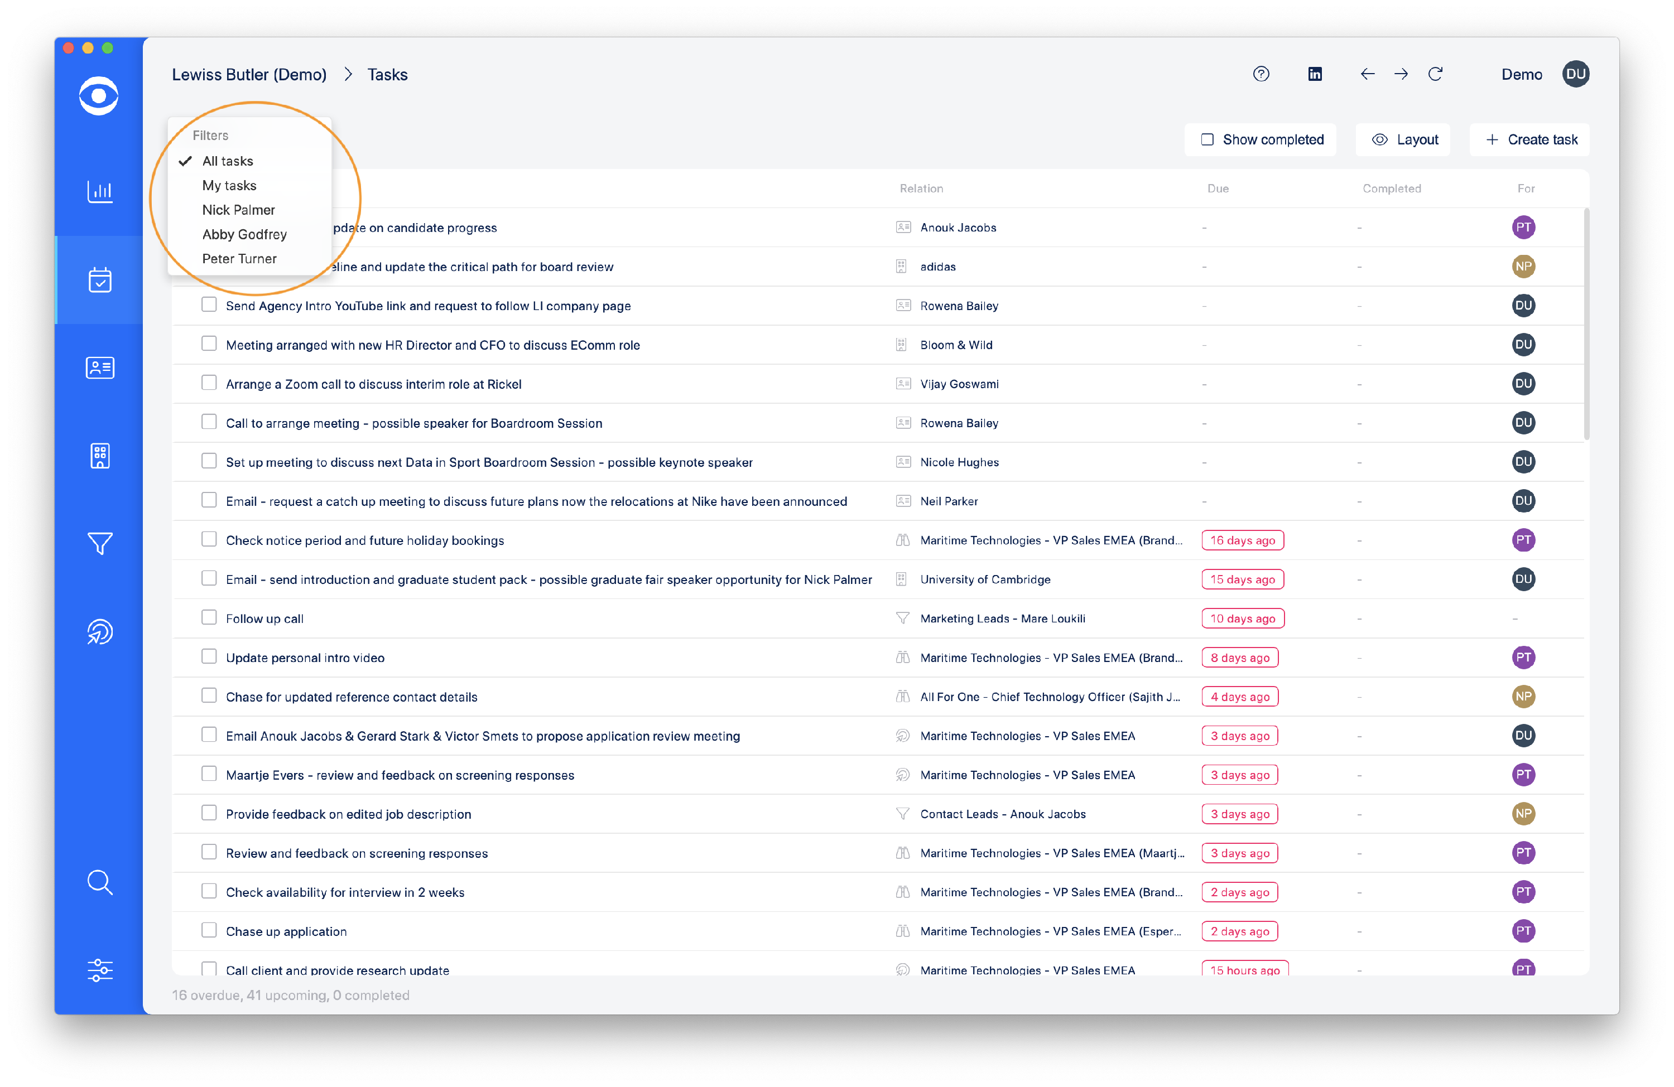Open the leads funnel icon in sidebar

click(x=99, y=543)
